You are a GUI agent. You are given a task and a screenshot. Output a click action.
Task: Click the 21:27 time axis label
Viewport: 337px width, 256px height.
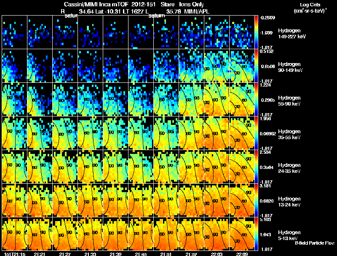tap(65, 254)
